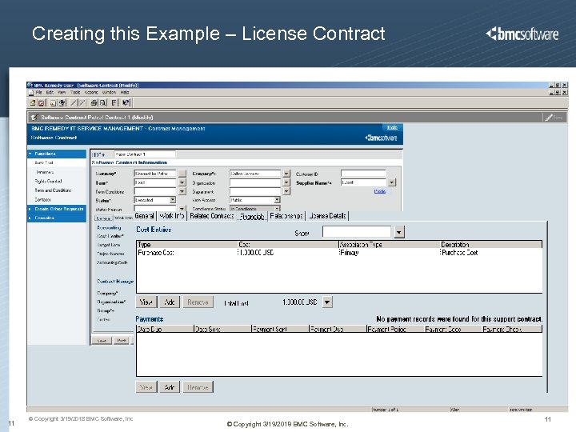Open the File menu

38,92
